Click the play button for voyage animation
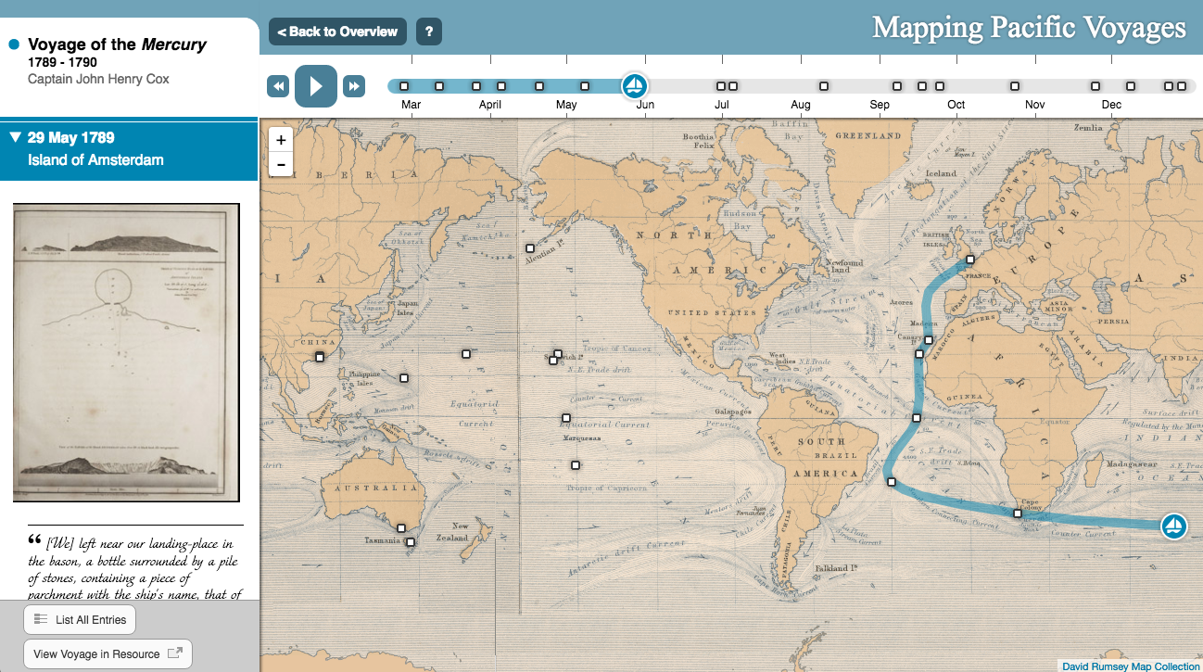Image resolution: width=1203 pixels, height=672 pixels. 316,86
